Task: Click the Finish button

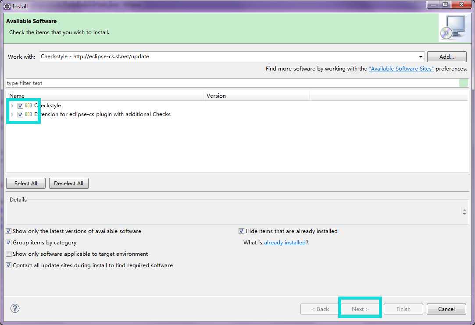Action: pos(404,309)
